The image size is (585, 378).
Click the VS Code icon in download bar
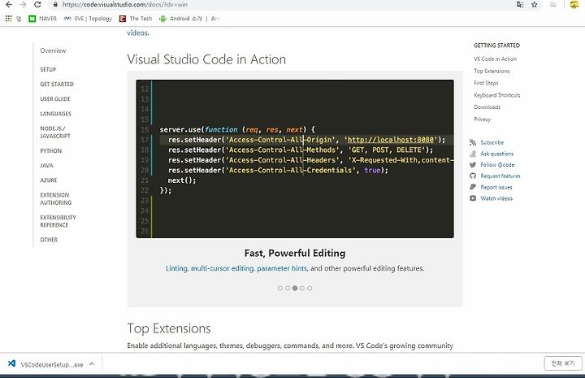[11, 363]
